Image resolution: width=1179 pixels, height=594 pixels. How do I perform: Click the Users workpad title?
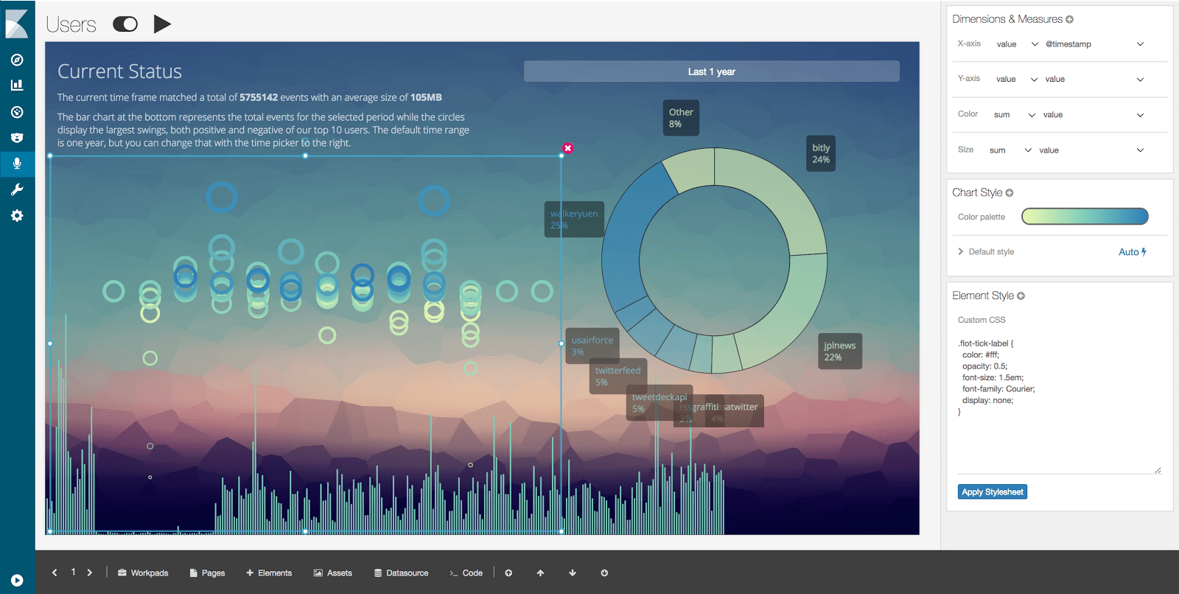pos(71,24)
